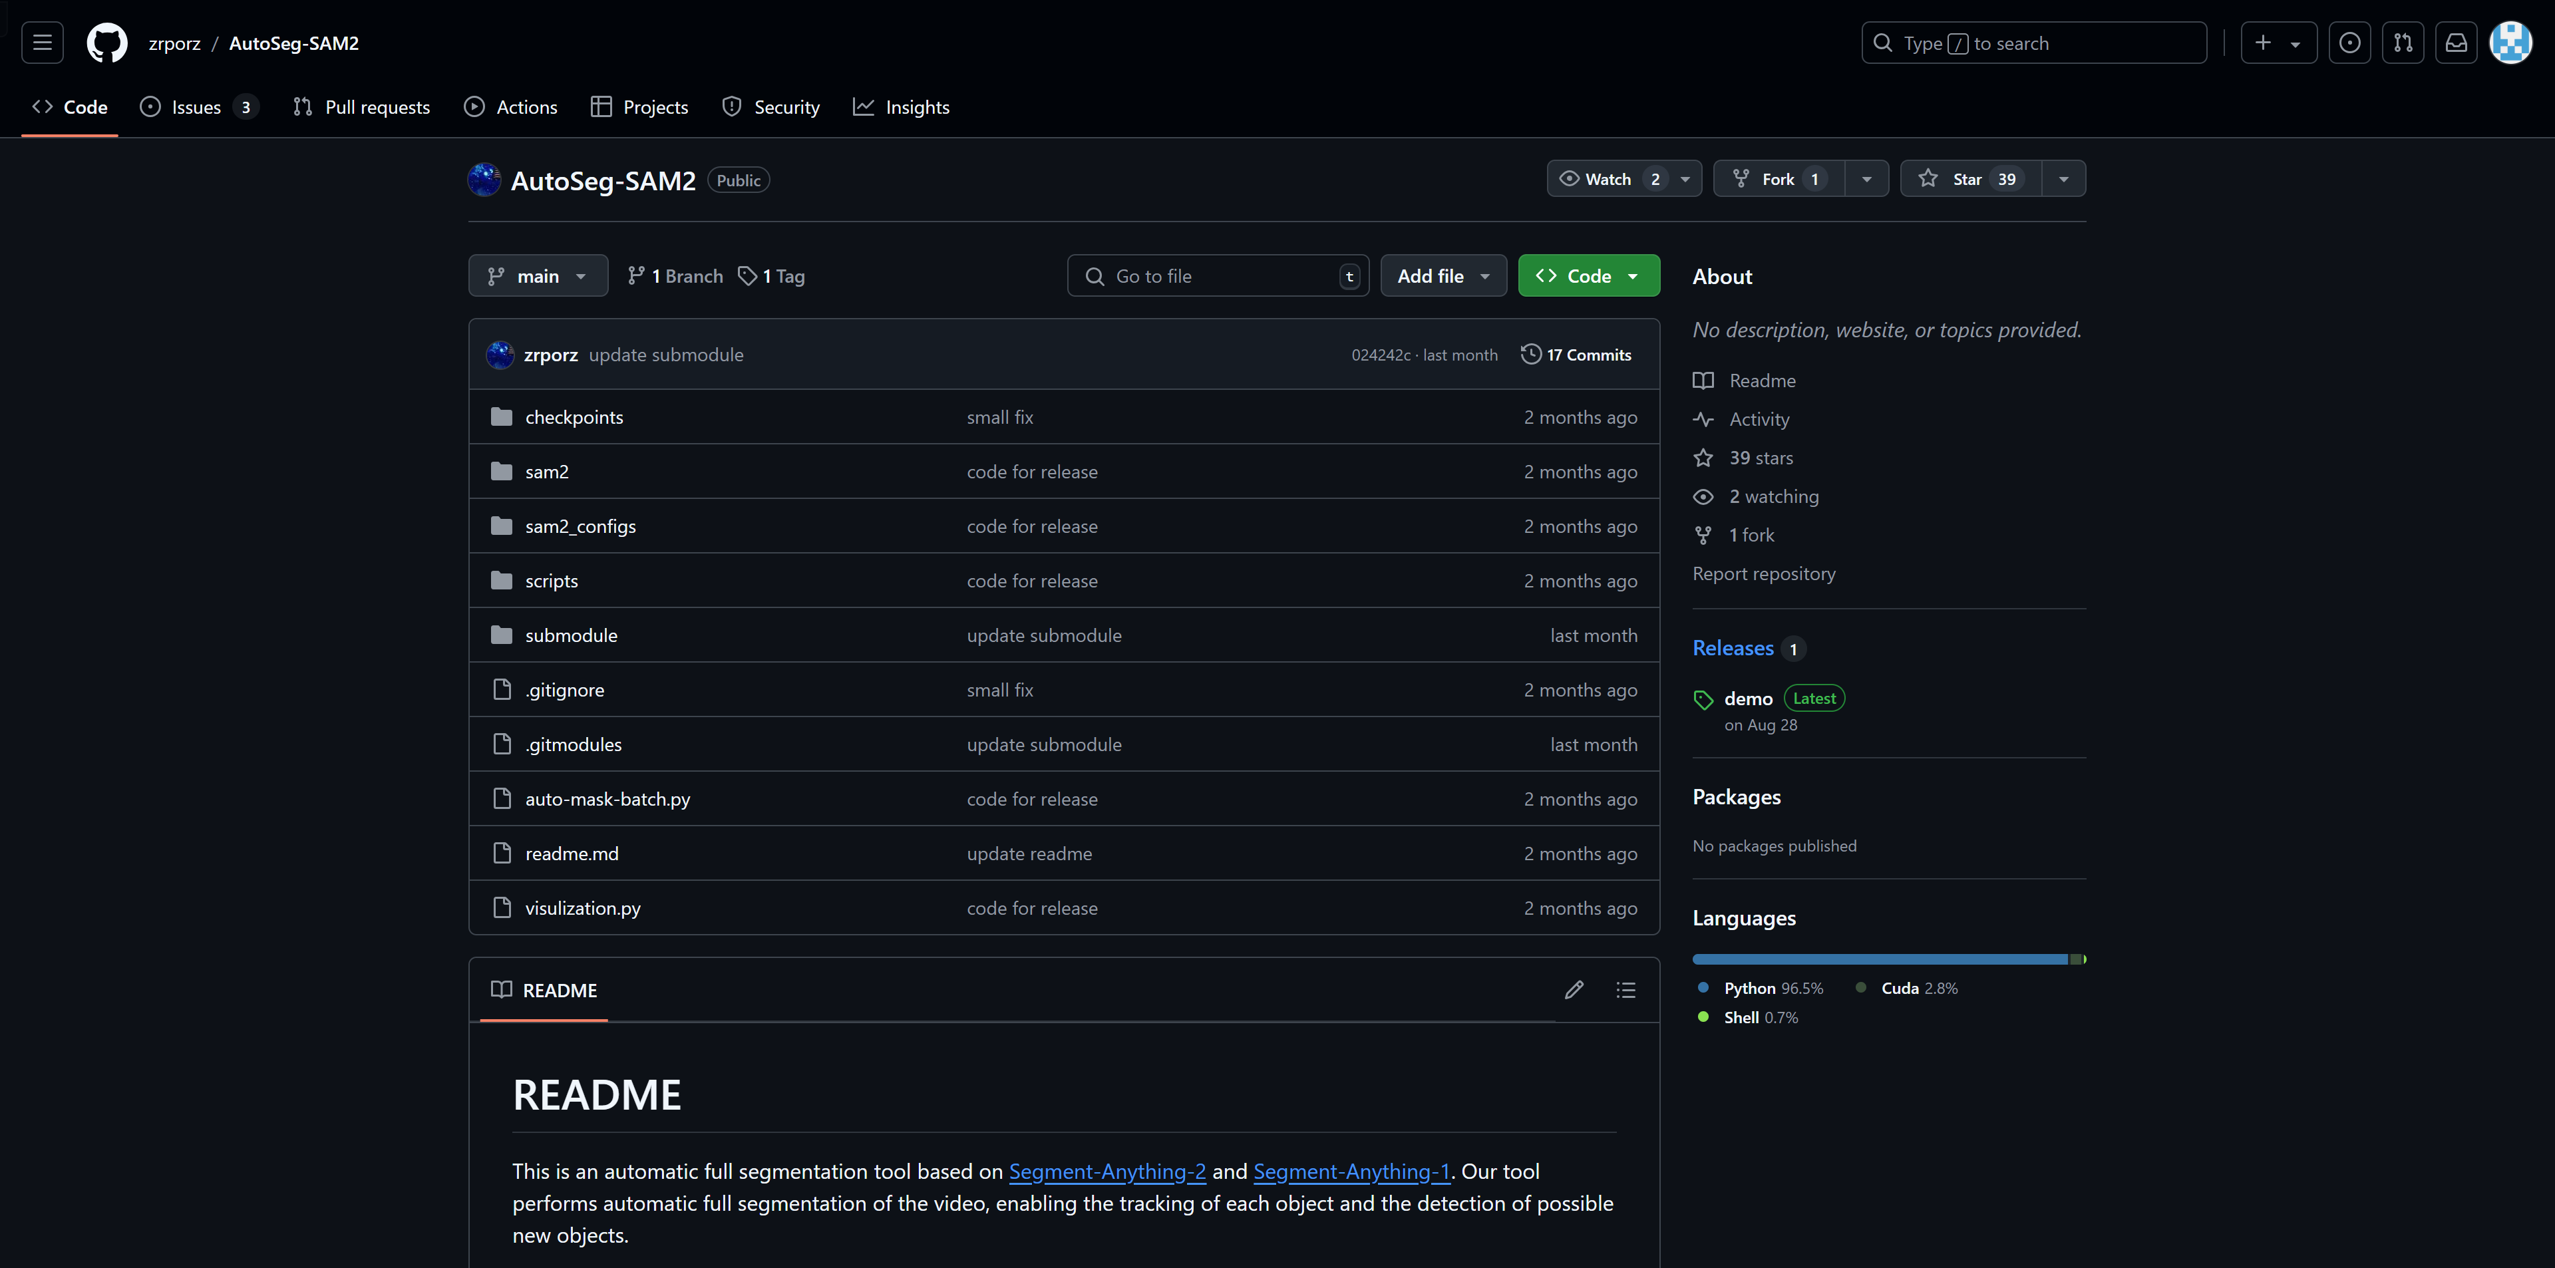Image resolution: width=2555 pixels, height=1268 pixels.
Task: Click the visulization.py file icon
Action: click(502, 907)
